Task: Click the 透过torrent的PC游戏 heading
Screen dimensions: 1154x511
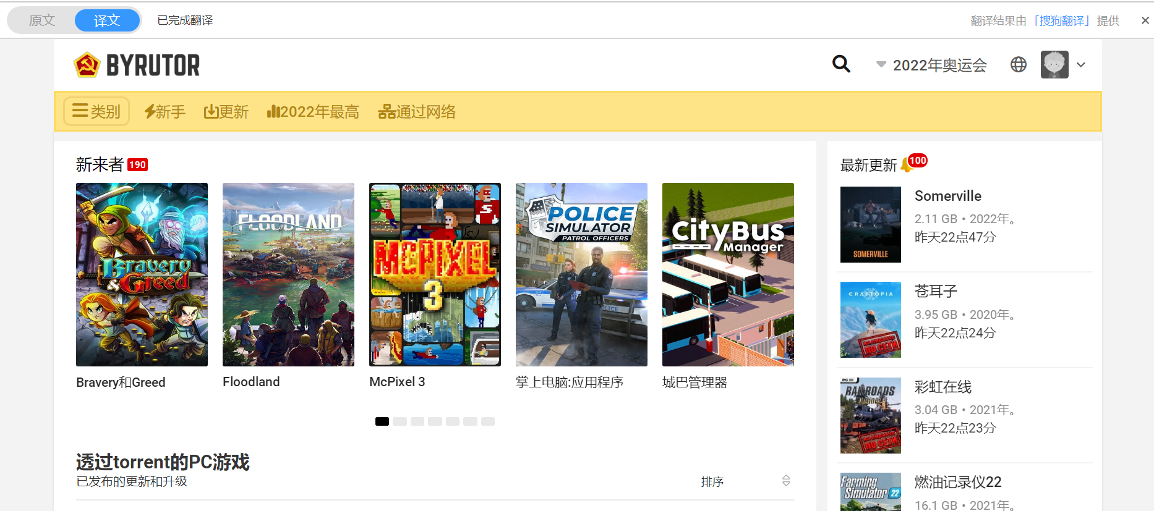Action: click(163, 462)
